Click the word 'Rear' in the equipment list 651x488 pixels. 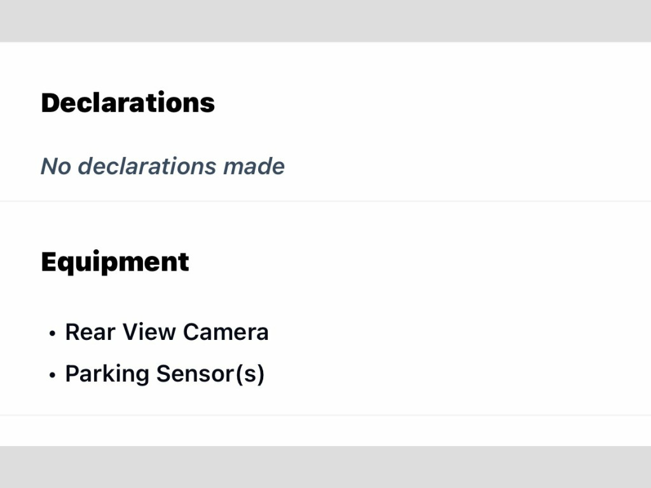coord(90,332)
